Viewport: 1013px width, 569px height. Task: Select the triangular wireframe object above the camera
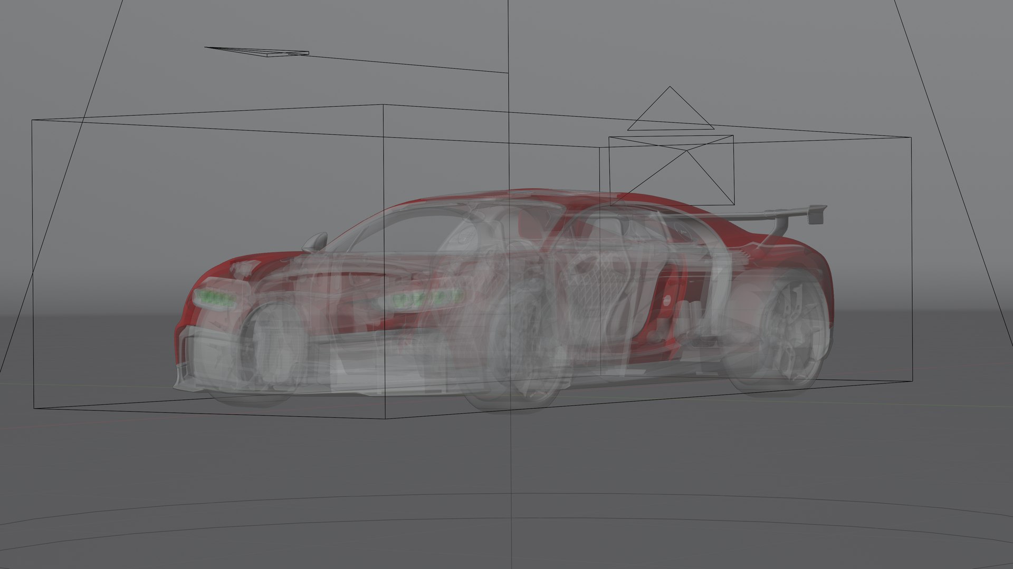pyautogui.click(x=671, y=109)
